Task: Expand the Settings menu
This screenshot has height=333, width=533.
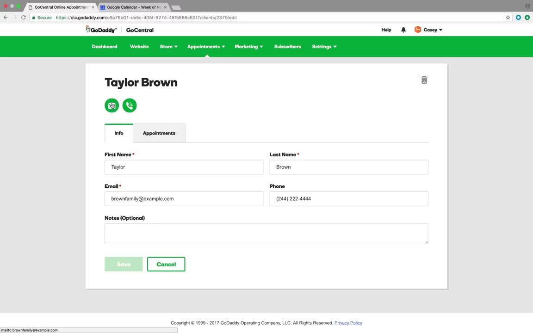Action: [x=324, y=47]
